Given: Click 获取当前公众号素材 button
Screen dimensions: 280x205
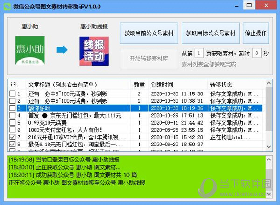Looking at the screenshot, I should 149,33.
